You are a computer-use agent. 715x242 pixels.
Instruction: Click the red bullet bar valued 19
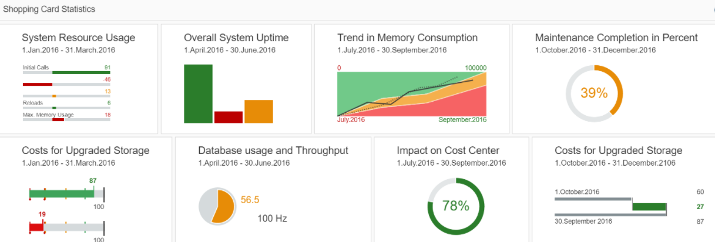coord(36,227)
